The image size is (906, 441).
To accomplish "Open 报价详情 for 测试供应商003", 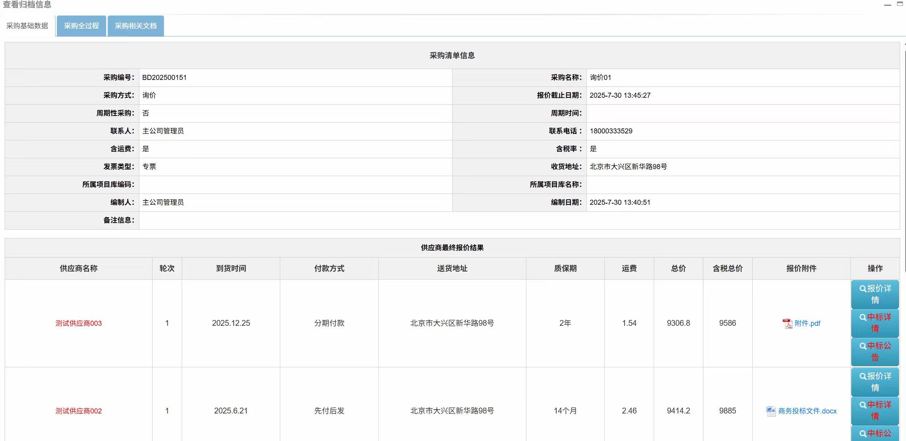I will [875, 294].
